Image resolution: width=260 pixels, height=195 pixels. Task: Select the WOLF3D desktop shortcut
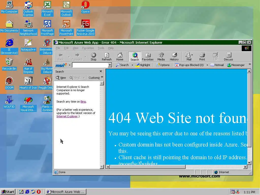(9, 102)
